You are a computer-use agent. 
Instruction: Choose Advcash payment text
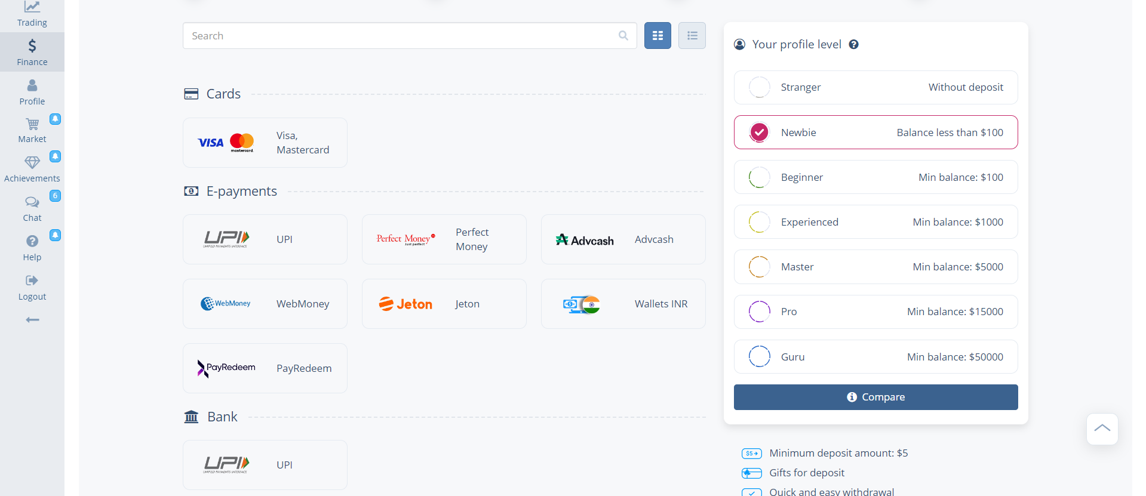coord(654,239)
